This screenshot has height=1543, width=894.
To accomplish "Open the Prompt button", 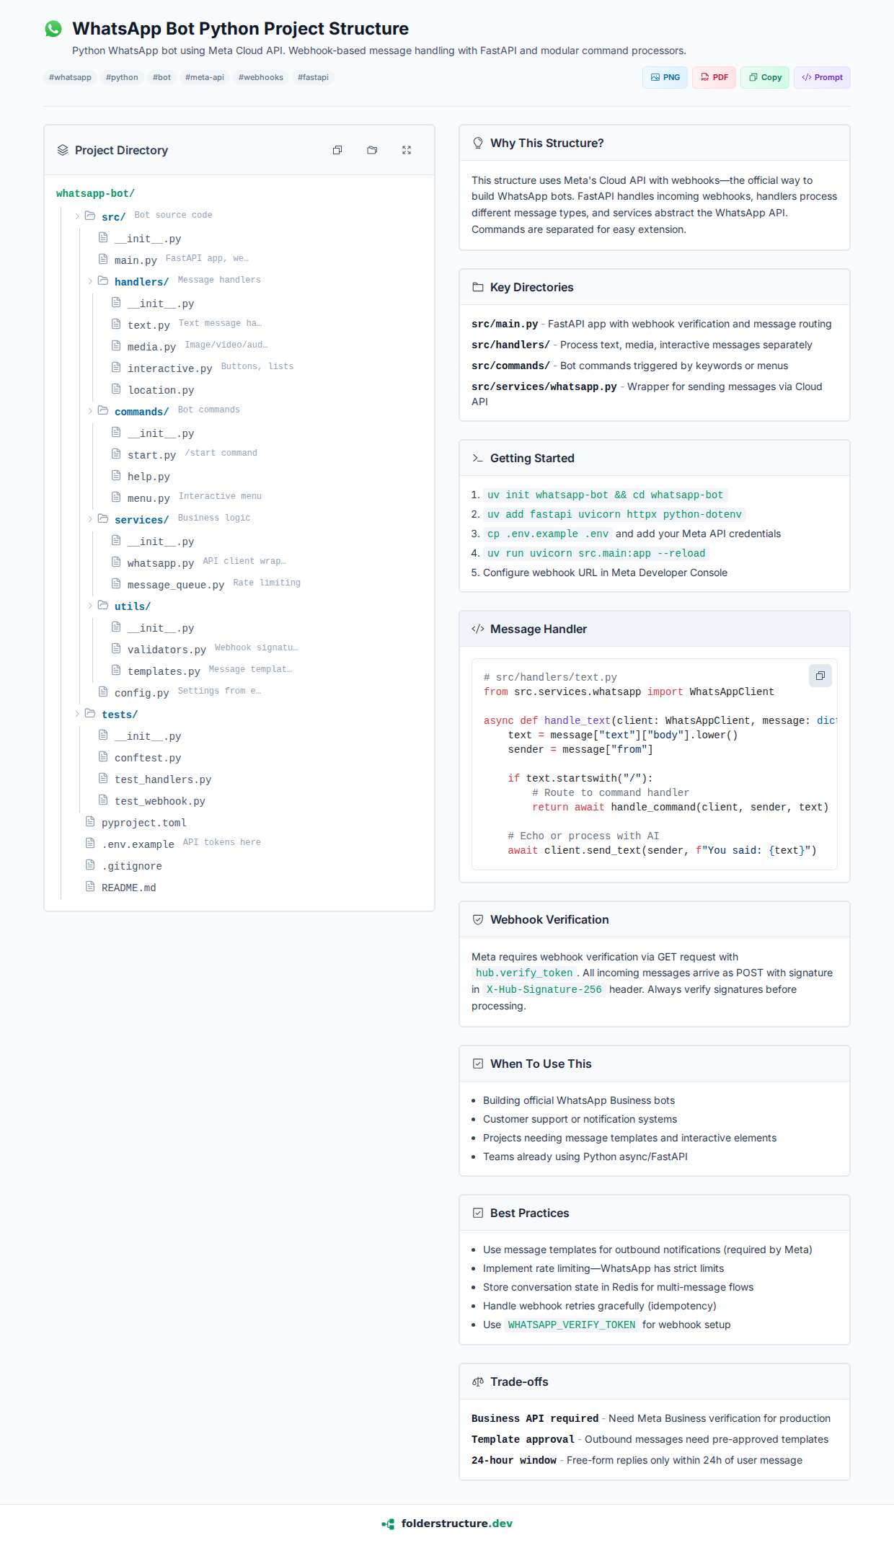I will click(822, 77).
